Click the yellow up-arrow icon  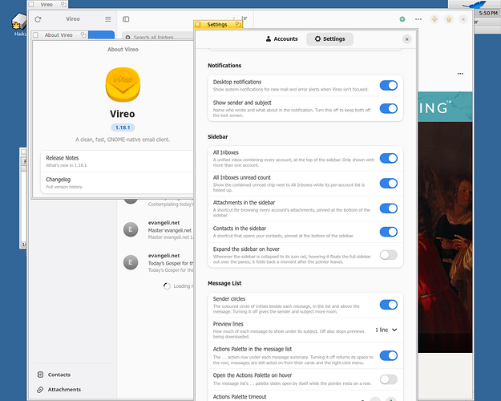449,19
